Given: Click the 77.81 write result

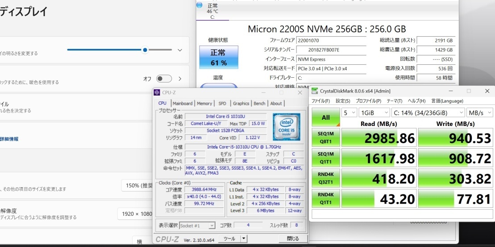Looking at the screenshot, I should pyautogui.click(x=456, y=198).
